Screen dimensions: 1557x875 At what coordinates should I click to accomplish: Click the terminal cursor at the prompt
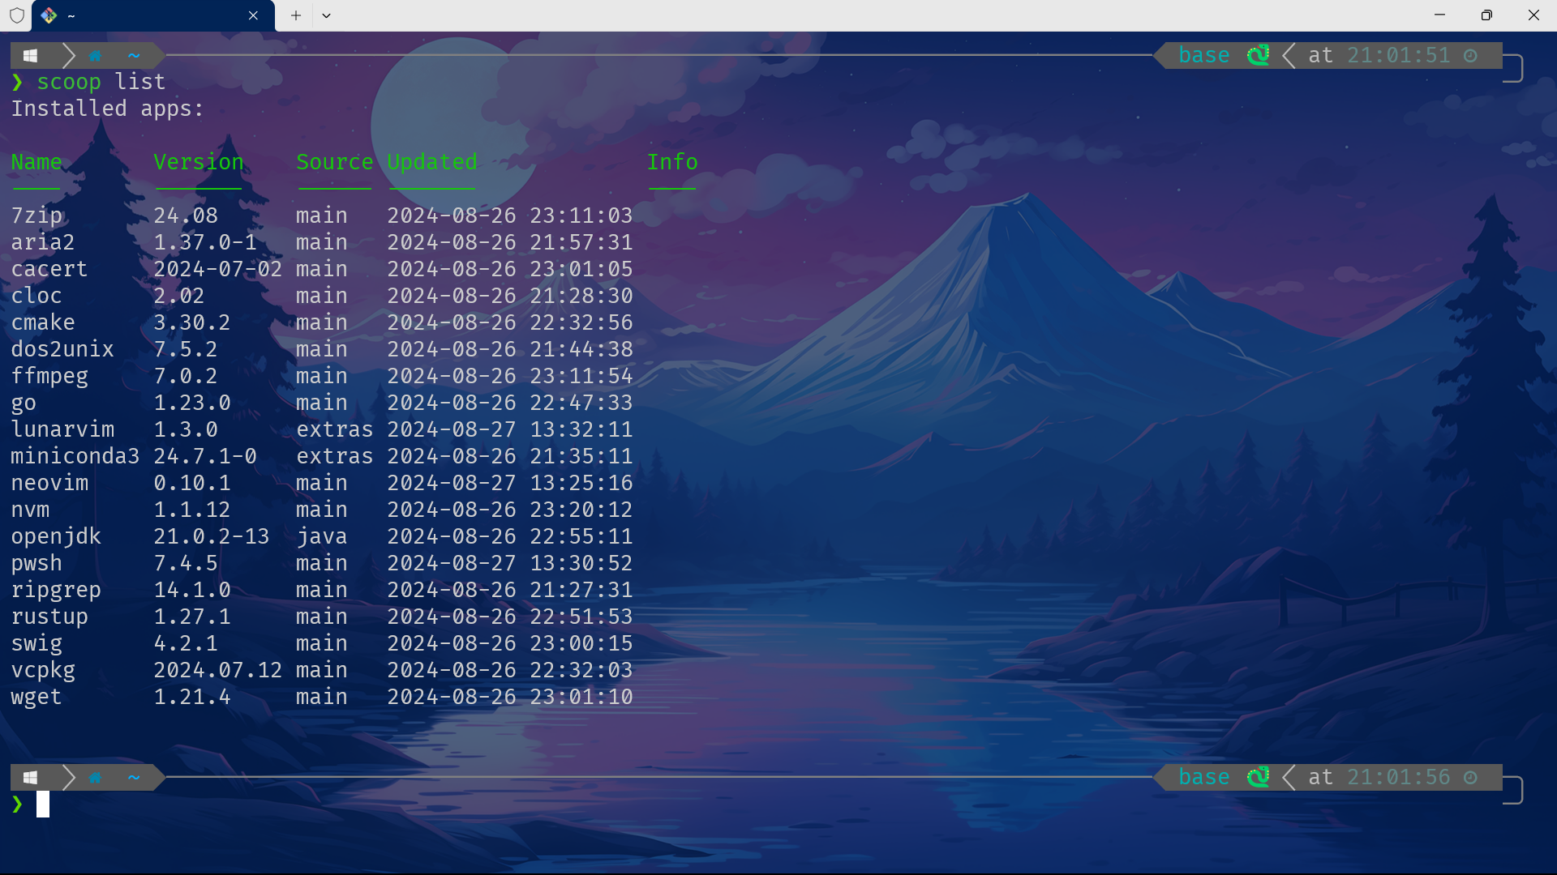click(x=43, y=804)
